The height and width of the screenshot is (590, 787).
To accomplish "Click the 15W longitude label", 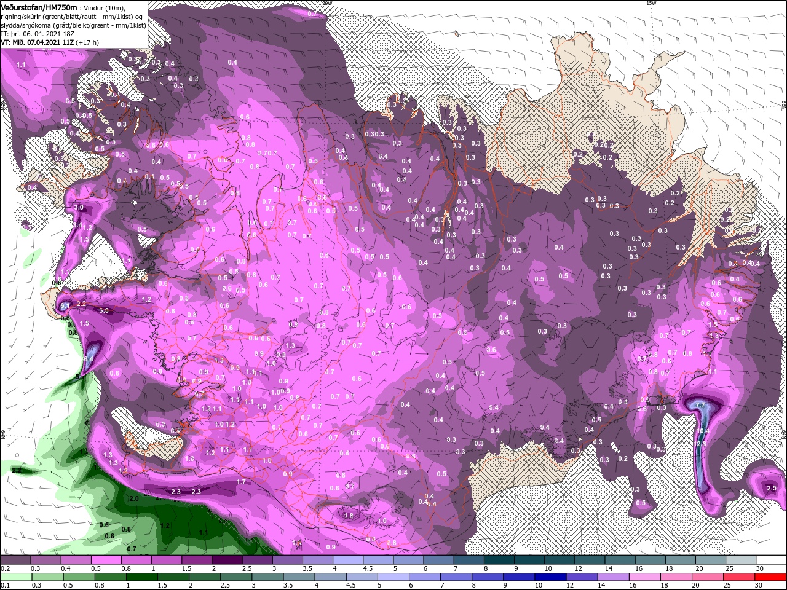I will click(651, 3).
